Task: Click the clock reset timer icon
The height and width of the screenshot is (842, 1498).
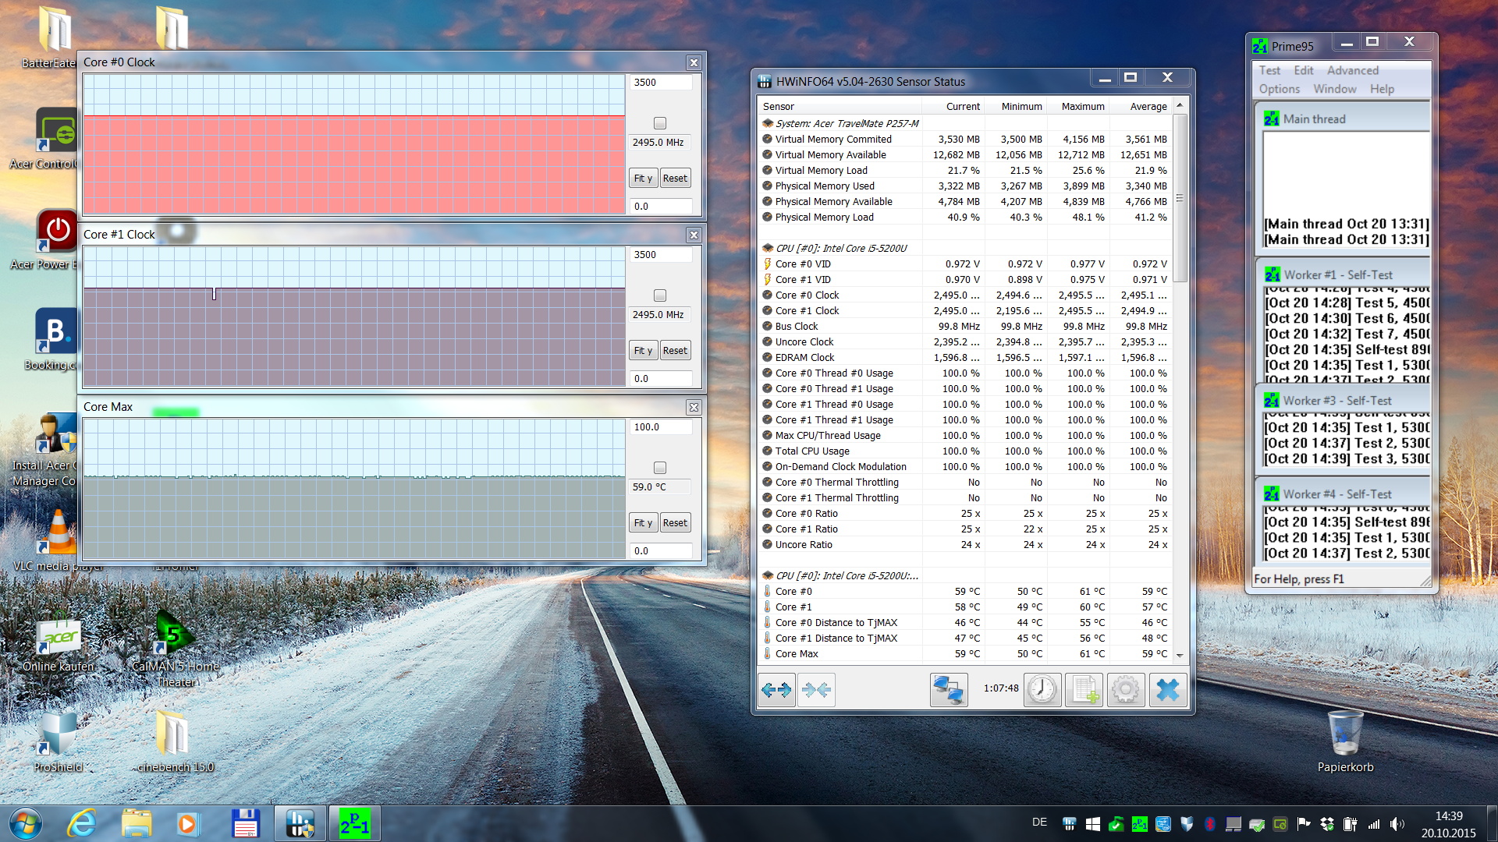Action: pyautogui.click(x=1042, y=690)
